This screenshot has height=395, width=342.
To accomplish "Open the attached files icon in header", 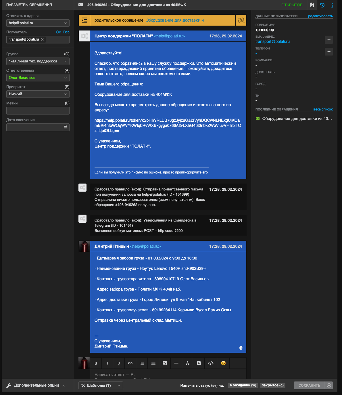I will 312,5.
